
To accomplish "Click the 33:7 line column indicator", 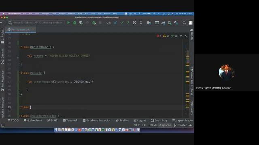I will click(137, 125).
